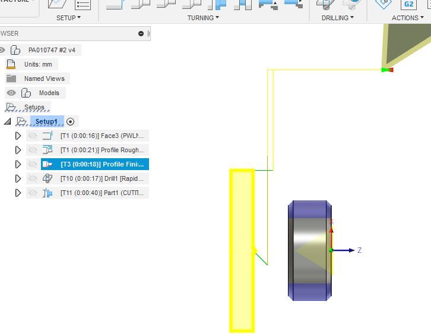Screen dimensions: 431x336
Task: Click the cylindrical part model in viewport
Action: tap(310, 250)
